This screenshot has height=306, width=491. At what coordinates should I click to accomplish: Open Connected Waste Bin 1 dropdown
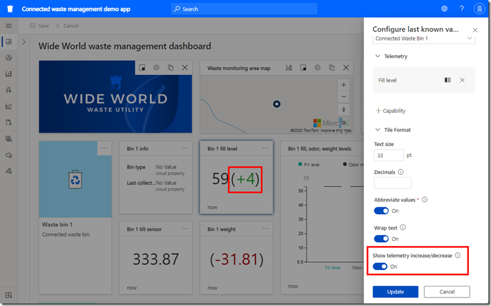(x=424, y=38)
